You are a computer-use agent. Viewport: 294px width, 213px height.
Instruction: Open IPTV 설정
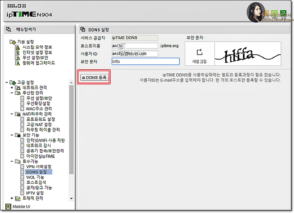click(35, 193)
